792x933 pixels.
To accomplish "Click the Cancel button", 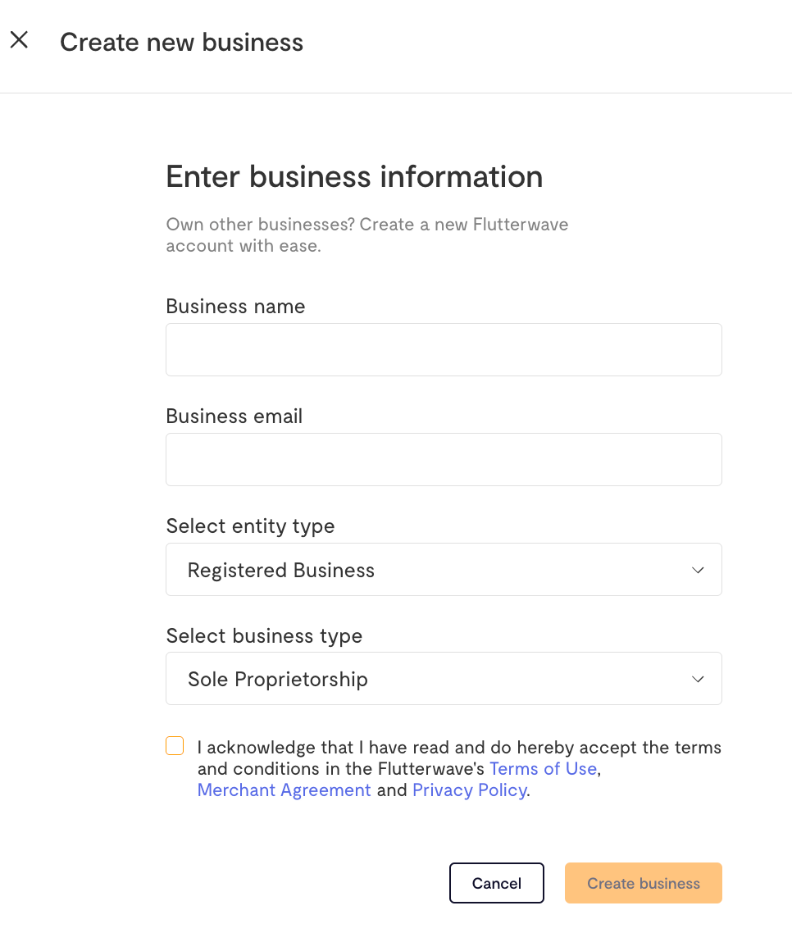I will coord(497,883).
